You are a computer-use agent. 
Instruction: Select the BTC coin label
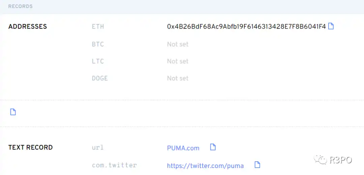(x=98, y=44)
